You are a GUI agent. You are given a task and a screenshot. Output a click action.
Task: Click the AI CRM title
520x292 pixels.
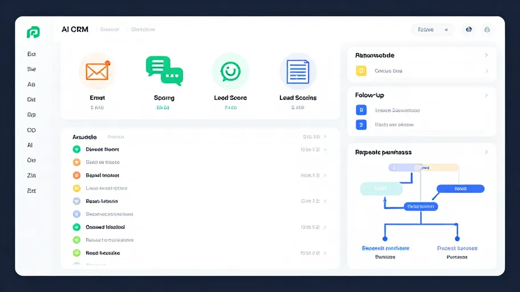(75, 30)
